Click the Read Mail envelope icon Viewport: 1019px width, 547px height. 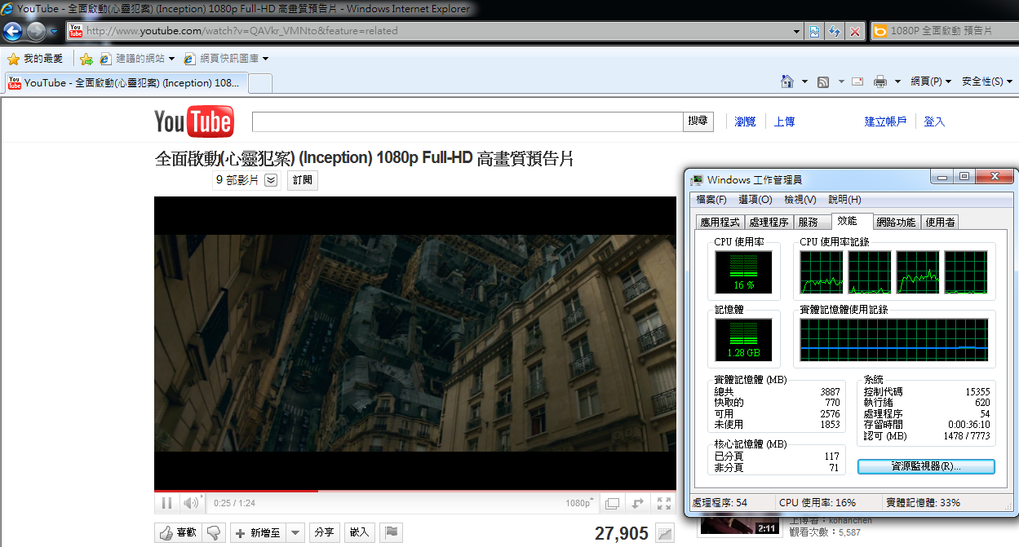(x=857, y=82)
